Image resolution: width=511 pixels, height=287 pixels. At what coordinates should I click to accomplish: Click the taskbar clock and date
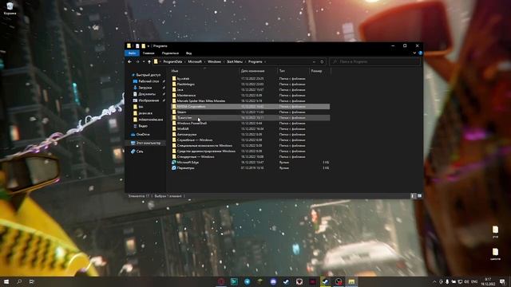488,281
